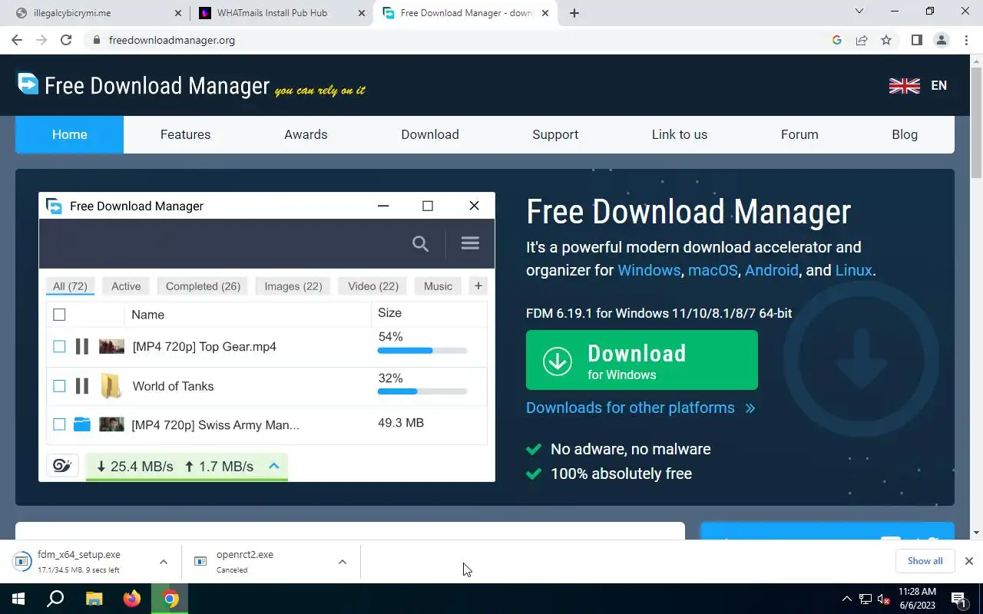Click the UK flag language icon
The height and width of the screenshot is (614, 983).
click(904, 86)
